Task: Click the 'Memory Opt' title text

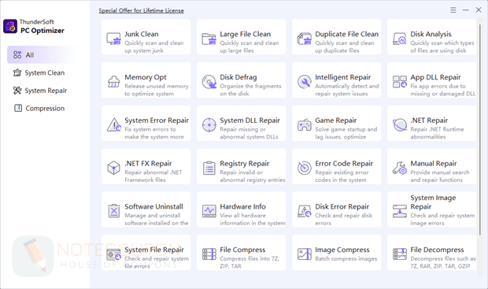Action: pyautogui.click(x=146, y=77)
